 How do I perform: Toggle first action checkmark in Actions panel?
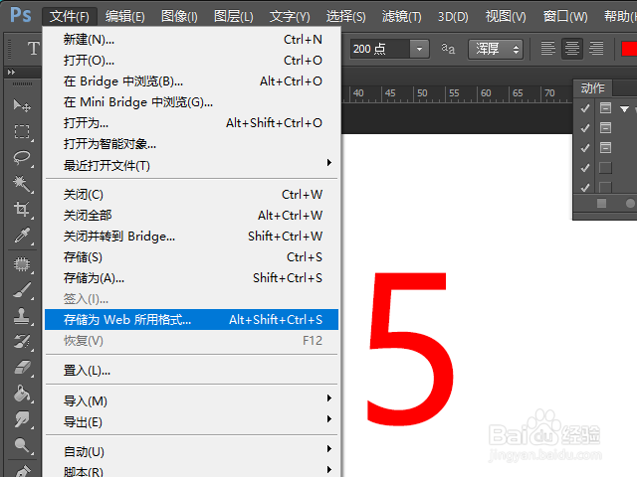pos(585,108)
